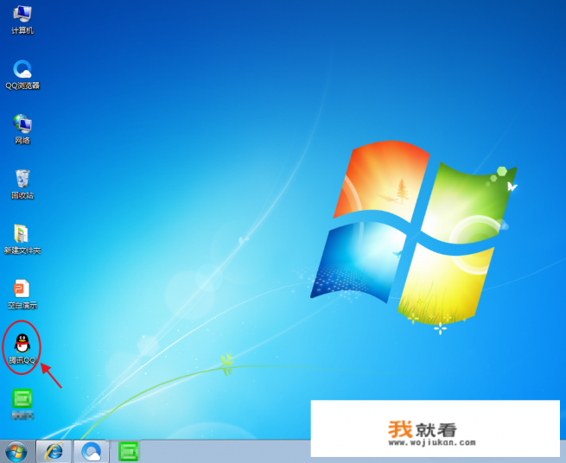Open the Windows Start menu orb

tap(16, 452)
